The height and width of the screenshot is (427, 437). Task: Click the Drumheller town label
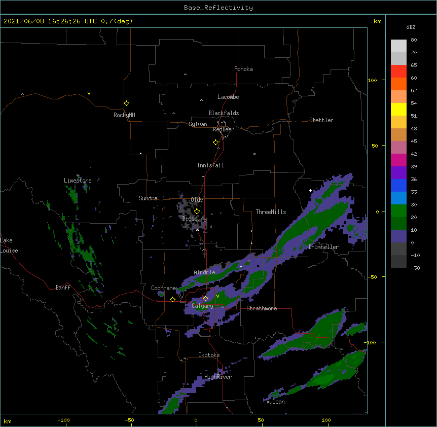pos(323,247)
